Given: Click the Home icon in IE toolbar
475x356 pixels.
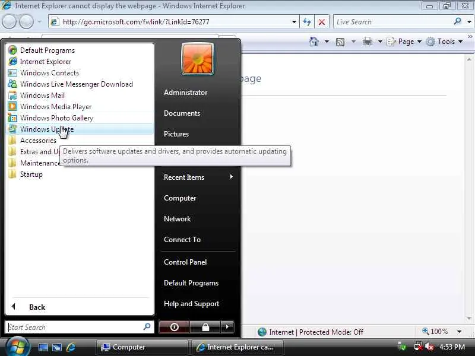Looking at the screenshot, I should point(314,42).
